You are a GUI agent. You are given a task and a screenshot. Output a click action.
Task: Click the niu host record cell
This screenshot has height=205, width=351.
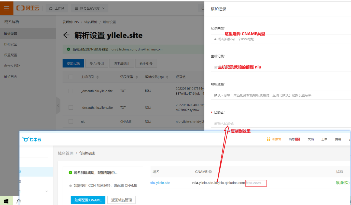coord(83,122)
